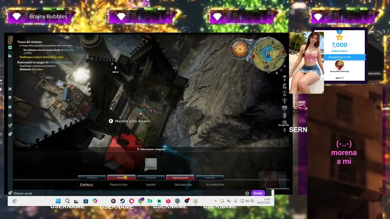Click the woman portrait image overlay
Image resolution: width=390 pixels, height=219 pixels.
tap(306, 63)
